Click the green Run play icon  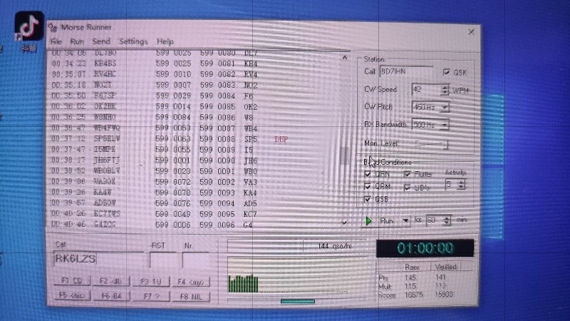coord(368,220)
